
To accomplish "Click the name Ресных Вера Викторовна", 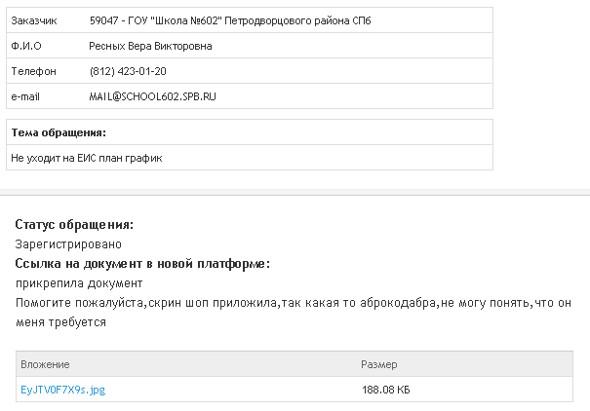I will coord(150,46).
